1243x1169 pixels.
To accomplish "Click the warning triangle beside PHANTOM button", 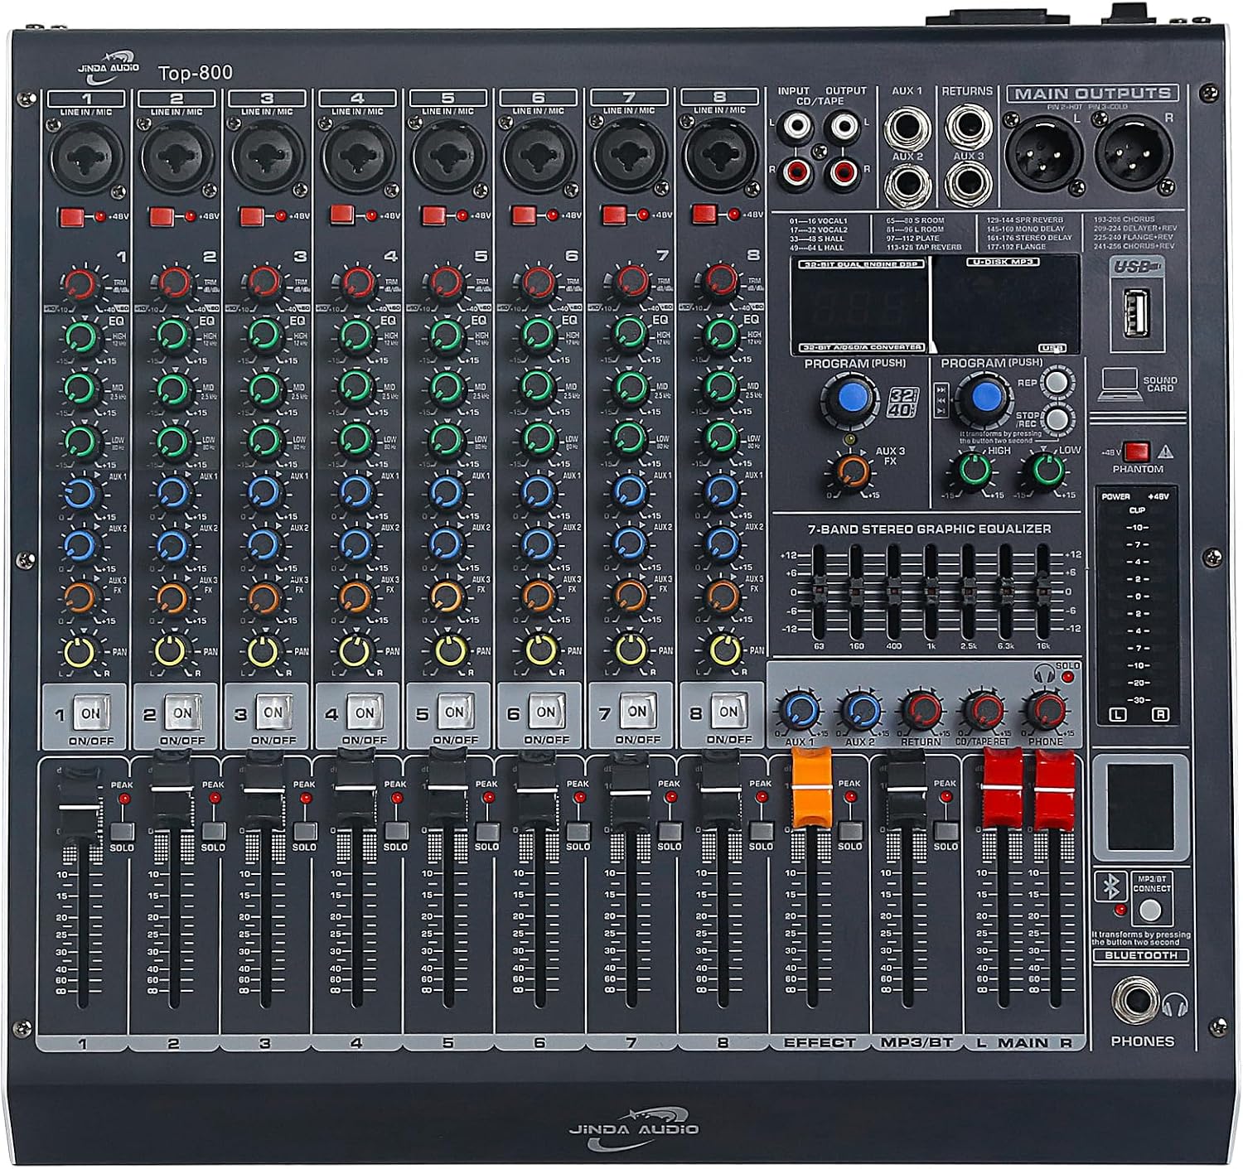I will click(1166, 452).
